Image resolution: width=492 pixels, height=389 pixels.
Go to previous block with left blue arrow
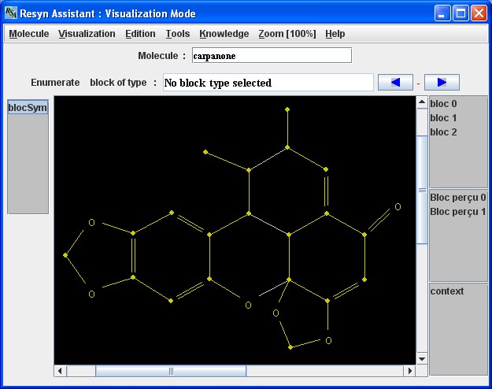tap(395, 82)
